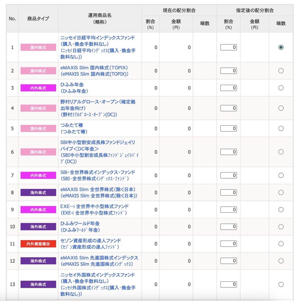Open eMAXIS Slim 全世界株式(除く日本) link
298x301 pixels.
98,189
